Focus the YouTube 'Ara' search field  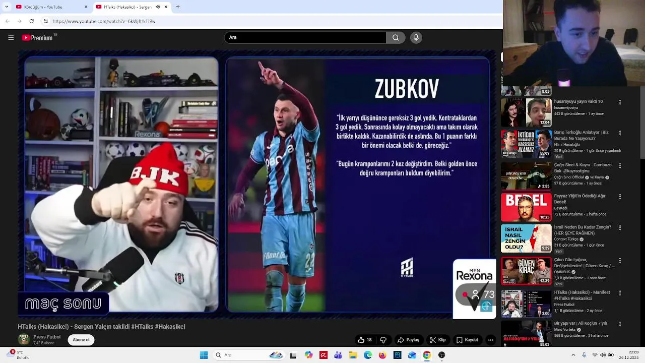[305, 38]
